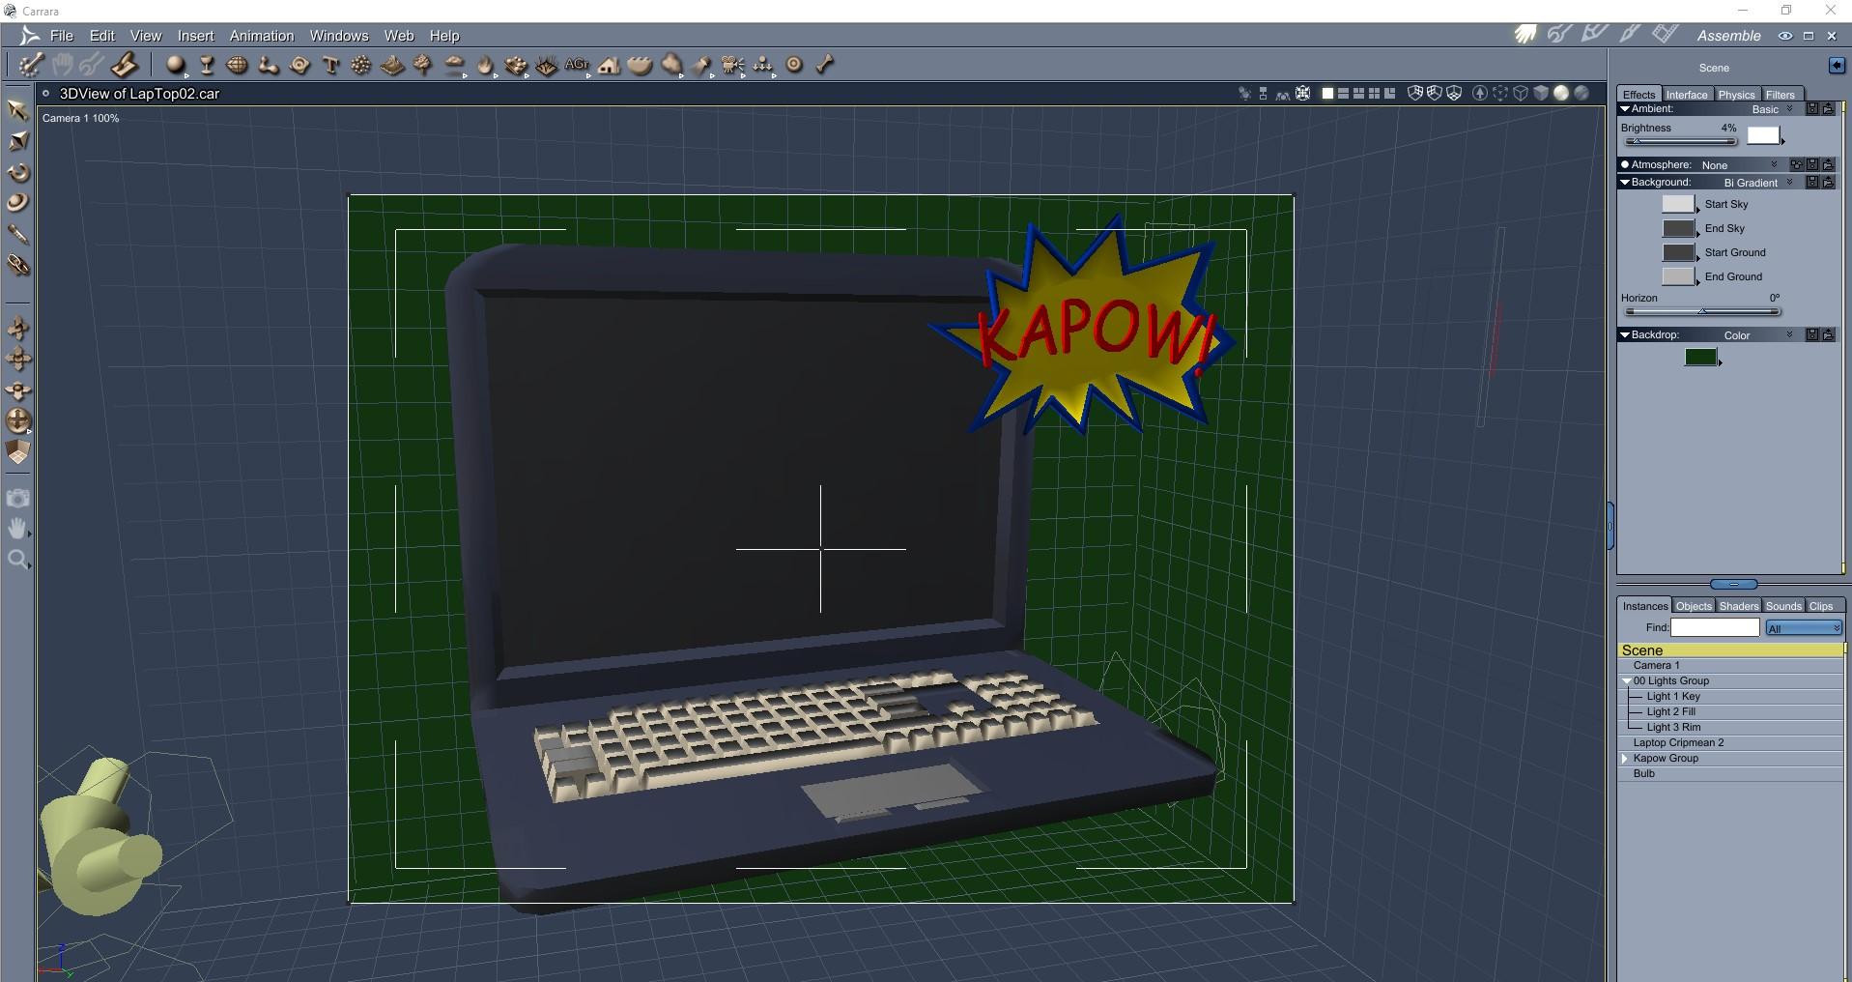Click the house-shaped toolbar icon

point(609,65)
